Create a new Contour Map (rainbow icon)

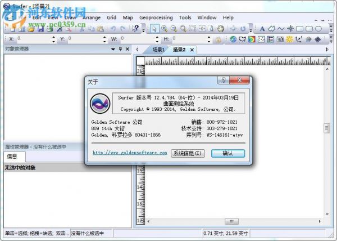tap(252, 39)
